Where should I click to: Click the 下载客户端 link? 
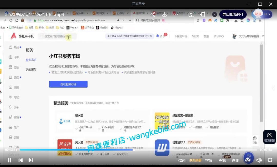[181, 36]
